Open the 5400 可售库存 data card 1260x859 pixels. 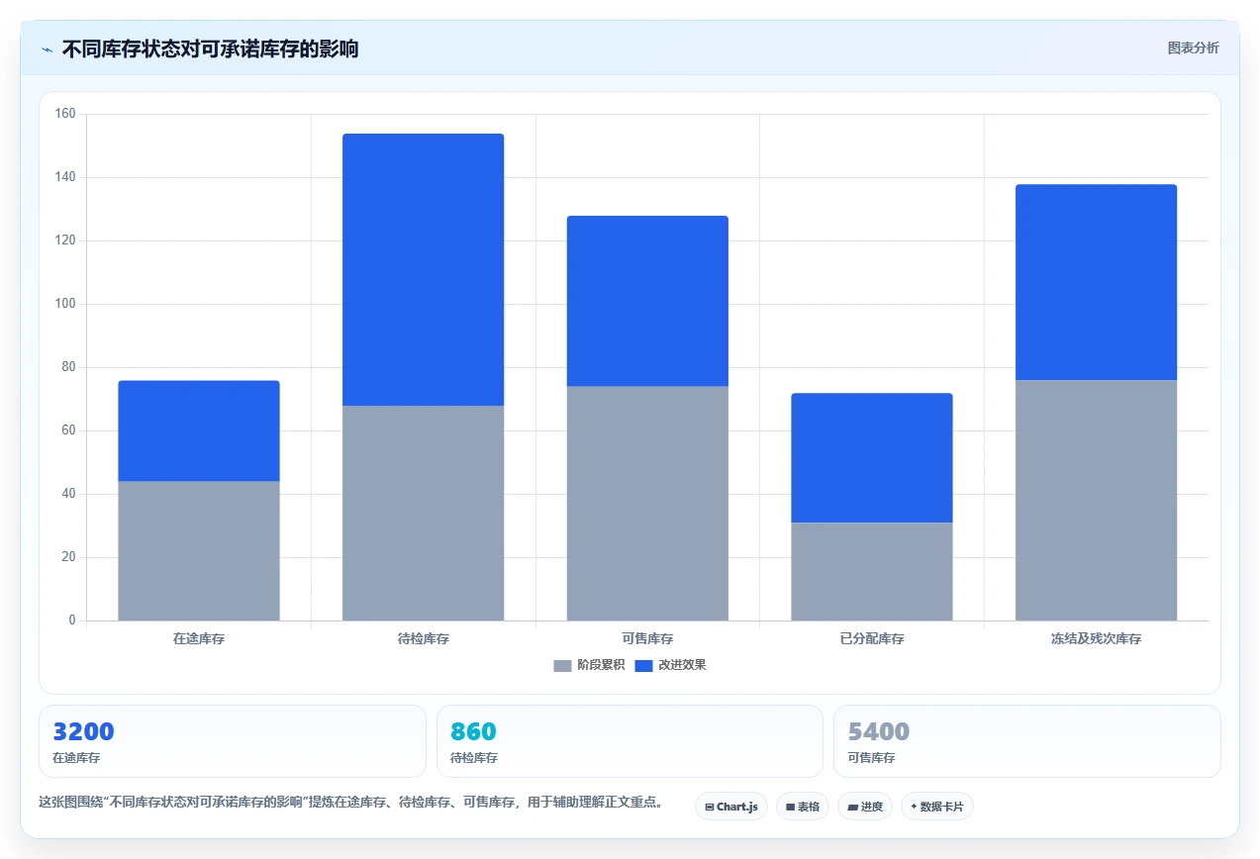point(1026,741)
